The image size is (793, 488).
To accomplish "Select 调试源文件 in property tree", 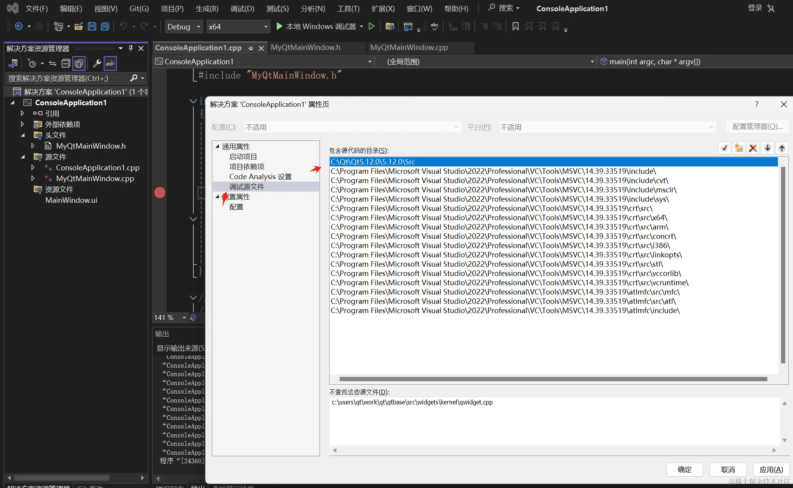I will (x=246, y=187).
